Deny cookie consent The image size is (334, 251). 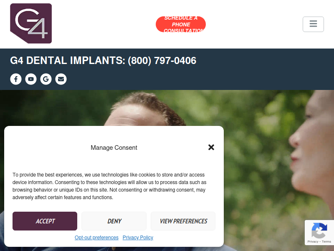pos(114,221)
